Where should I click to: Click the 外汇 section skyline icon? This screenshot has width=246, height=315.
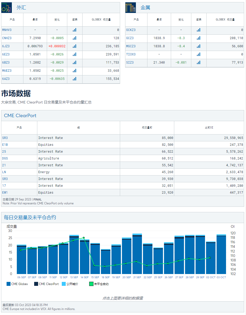(x=6, y=8)
